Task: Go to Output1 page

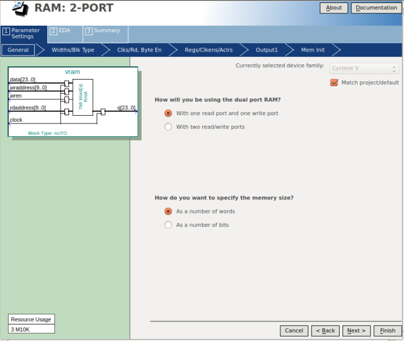Action: pos(266,50)
